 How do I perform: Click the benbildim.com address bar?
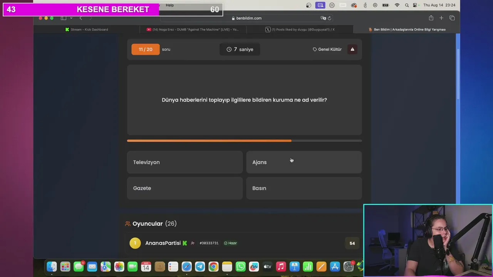pyautogui.click(x=246, y=18)
